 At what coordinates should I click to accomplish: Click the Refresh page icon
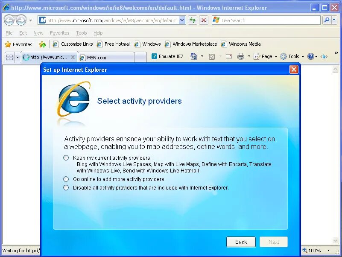(x=193, y=20)
